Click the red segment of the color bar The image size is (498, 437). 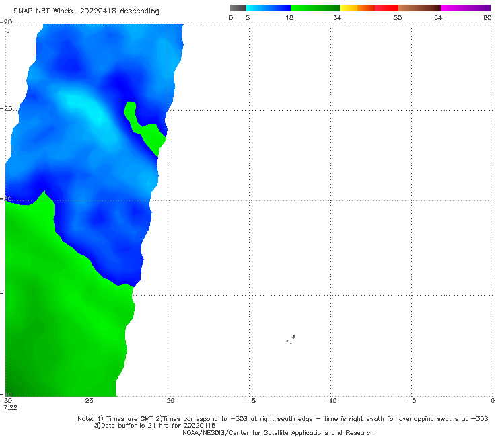coord(386,8)
